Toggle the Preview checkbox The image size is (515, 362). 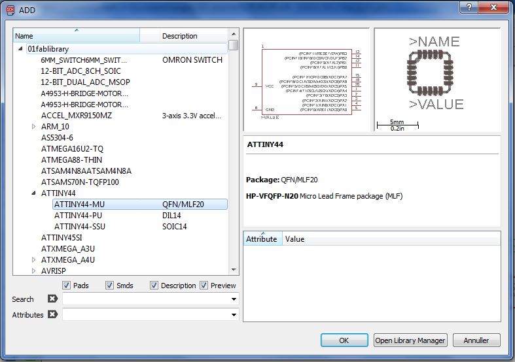point(204,286)
